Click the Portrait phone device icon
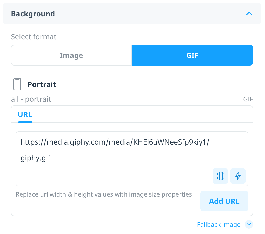265x234 pixels. [x=17, y=84]
